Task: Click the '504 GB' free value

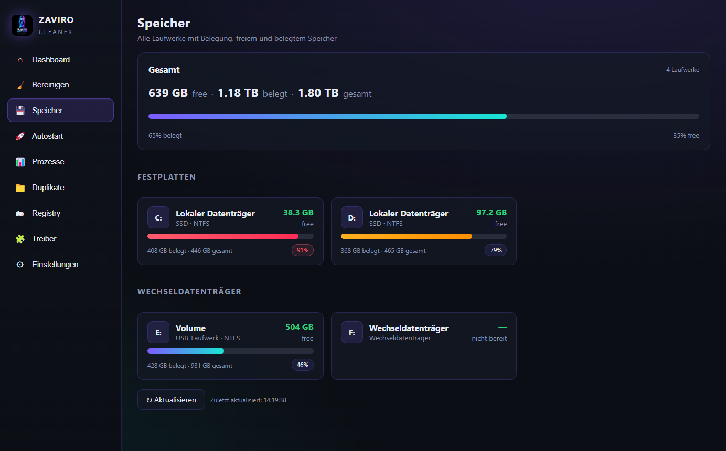Action: (300, 327)
